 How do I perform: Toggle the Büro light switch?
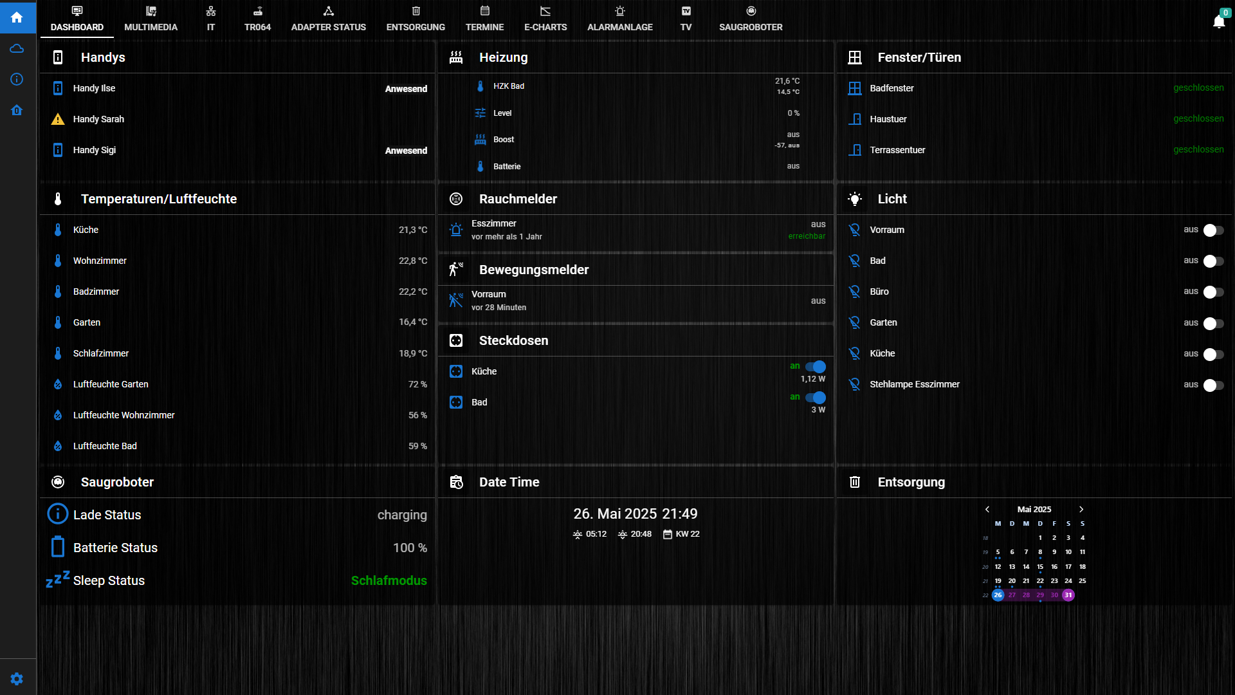1213,292
